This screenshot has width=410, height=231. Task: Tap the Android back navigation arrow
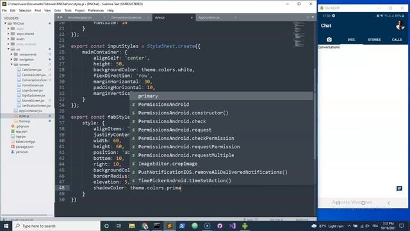click(x=389, y=203)
